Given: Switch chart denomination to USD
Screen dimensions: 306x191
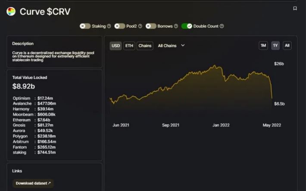Looking at the screenshot, I should pos(116,46).
